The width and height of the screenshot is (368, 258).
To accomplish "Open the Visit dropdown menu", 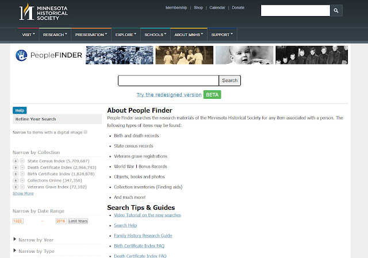I will click(x=28, y=34).
